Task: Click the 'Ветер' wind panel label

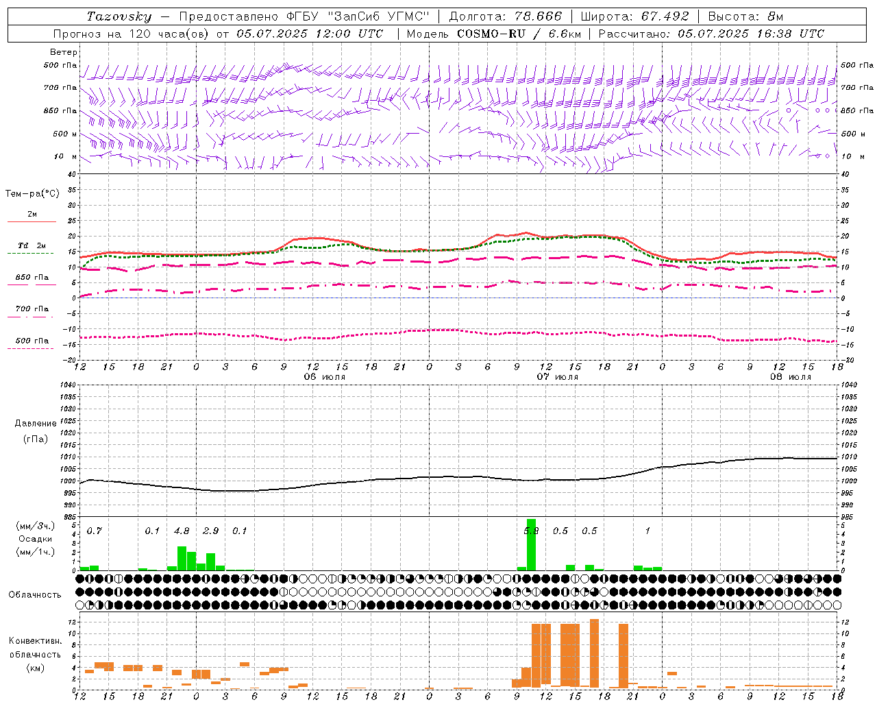Action: click(64, 52)
